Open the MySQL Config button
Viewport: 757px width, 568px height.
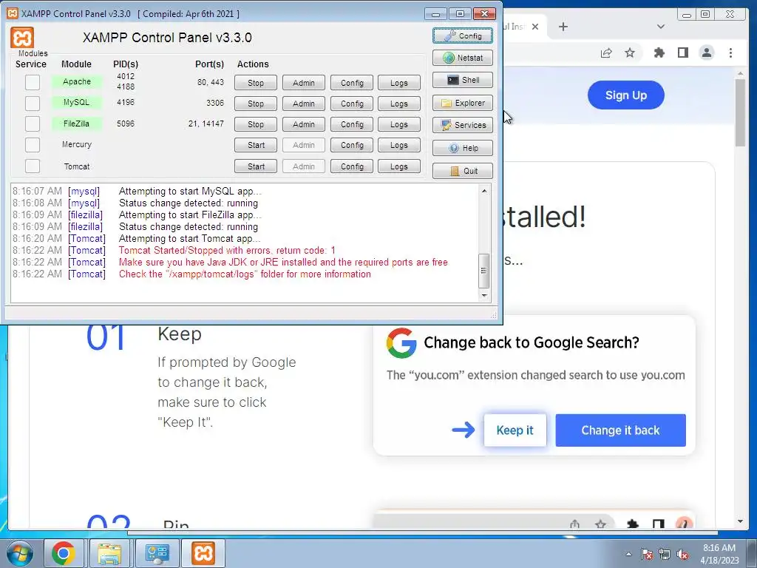(352, 104)
